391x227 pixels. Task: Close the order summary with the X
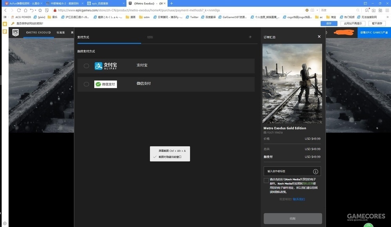319,36
